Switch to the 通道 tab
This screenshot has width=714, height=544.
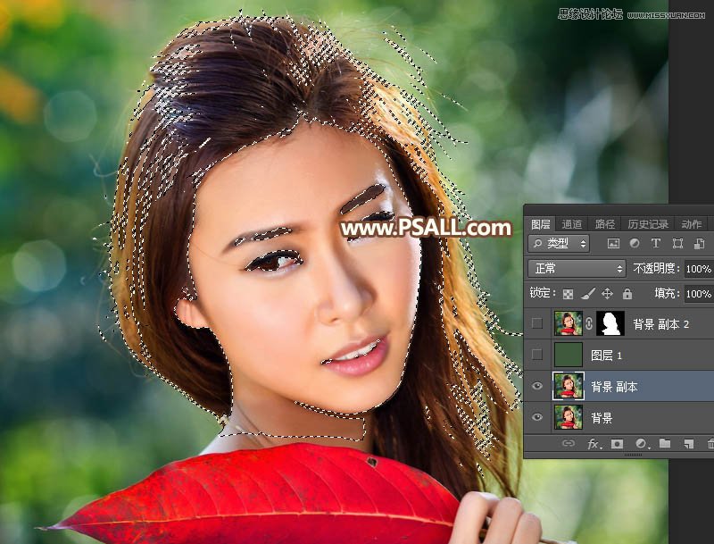point(572,224)
